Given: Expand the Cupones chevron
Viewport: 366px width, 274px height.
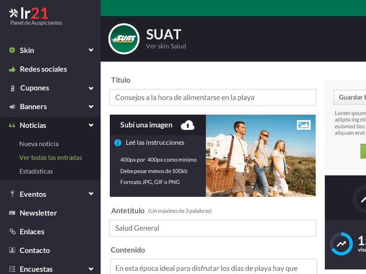Looking at the screenshot, I should pos(91,88).
